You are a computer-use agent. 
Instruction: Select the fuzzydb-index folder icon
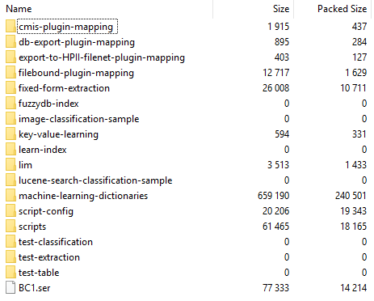click(11, 104)
